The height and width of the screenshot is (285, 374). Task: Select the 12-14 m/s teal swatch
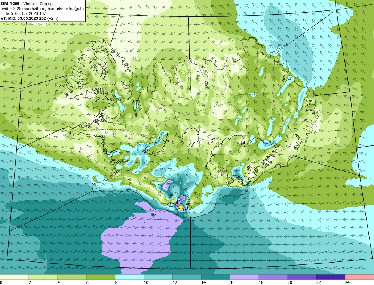coord(187,277)
